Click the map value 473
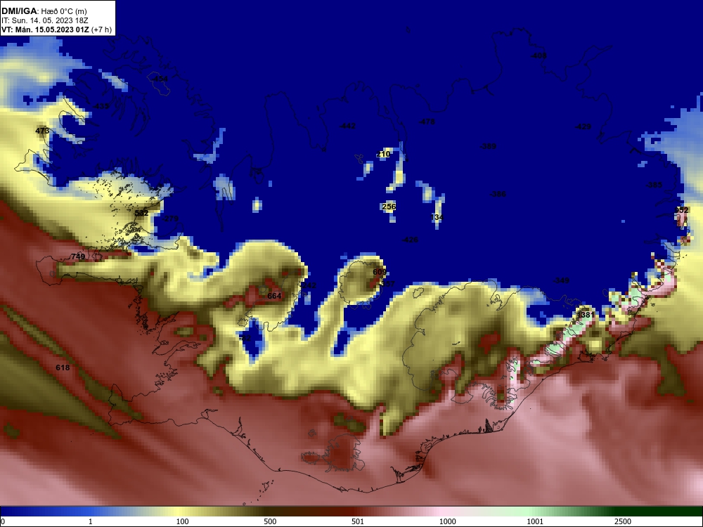 (x=42, y=131)
